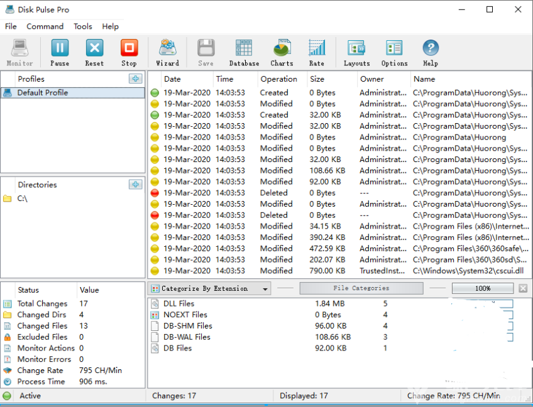Image resolution: width=533 pixels, height=407 pixels.
Task: Click the NOEXT Files category icon
Action: click(x=155, y=315)
